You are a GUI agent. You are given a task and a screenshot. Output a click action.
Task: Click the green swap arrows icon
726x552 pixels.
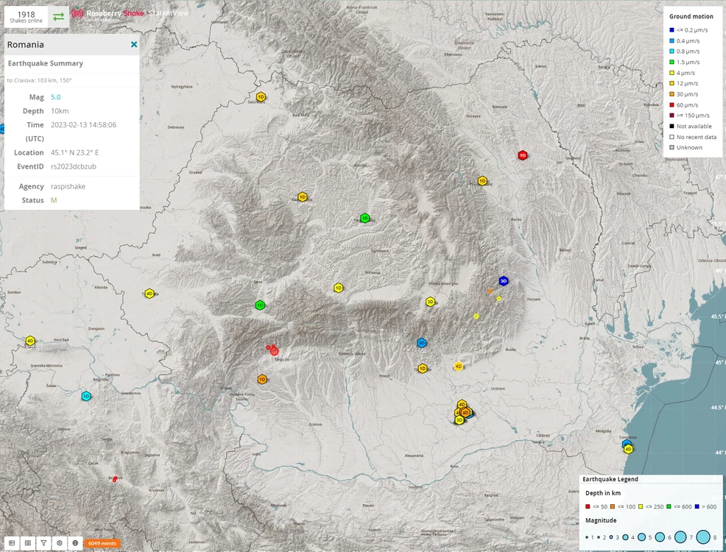(59, 17)
